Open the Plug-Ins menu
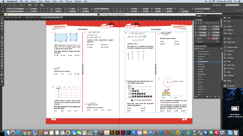243x136 pixels. [x=69, y=2]
